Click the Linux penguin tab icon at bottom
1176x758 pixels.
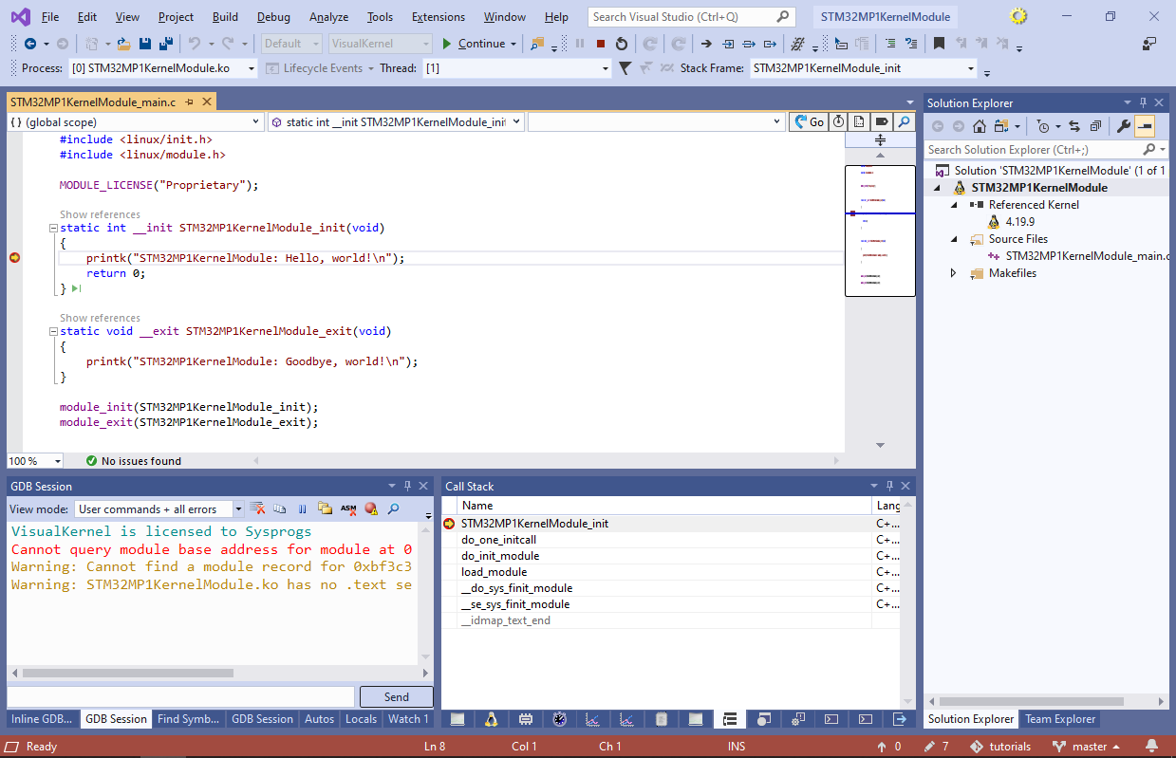coord(491,719)
